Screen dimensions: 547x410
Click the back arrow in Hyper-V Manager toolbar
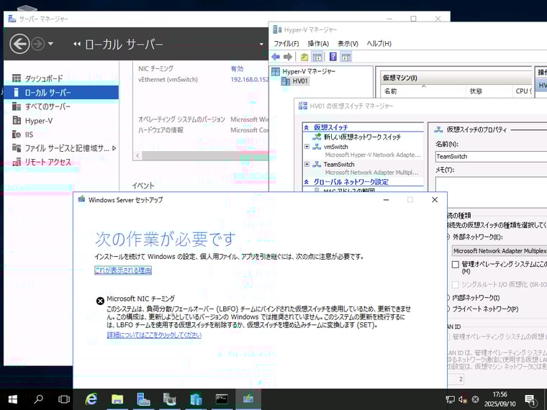276,57
